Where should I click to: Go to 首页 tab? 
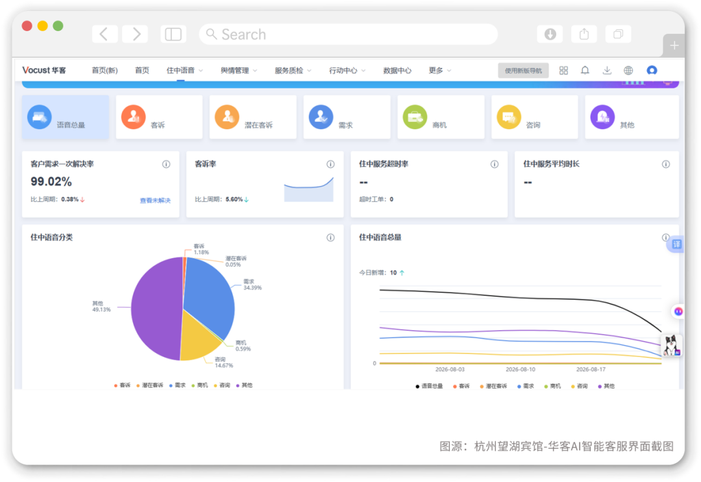(142, 70)
